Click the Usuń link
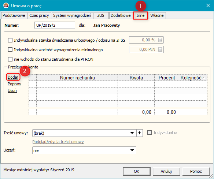Viewport: 214px width, 179px height. (12, 90)
